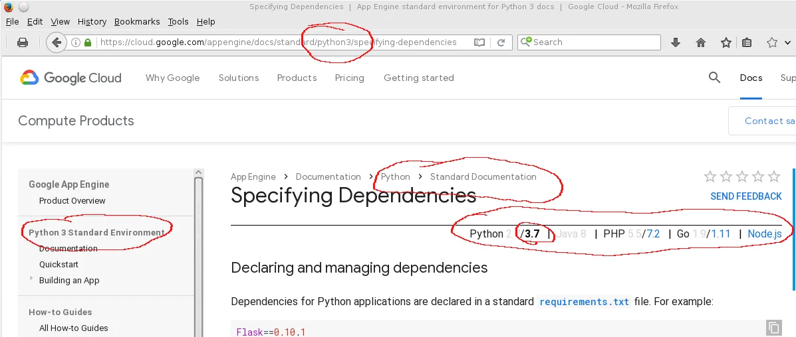This screenshot has height=337, width=796.
Task: Open Standard Documentation breadcrumb
Action: tap(483, 176)
